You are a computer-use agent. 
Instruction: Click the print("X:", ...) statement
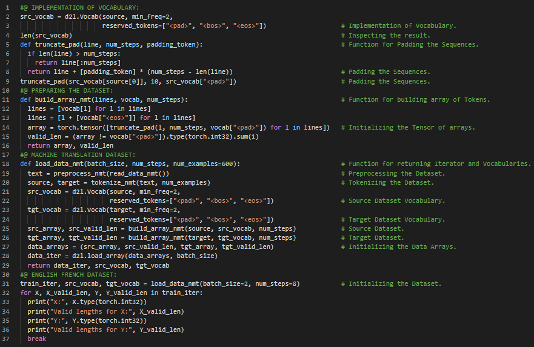(x=87, y=302)
